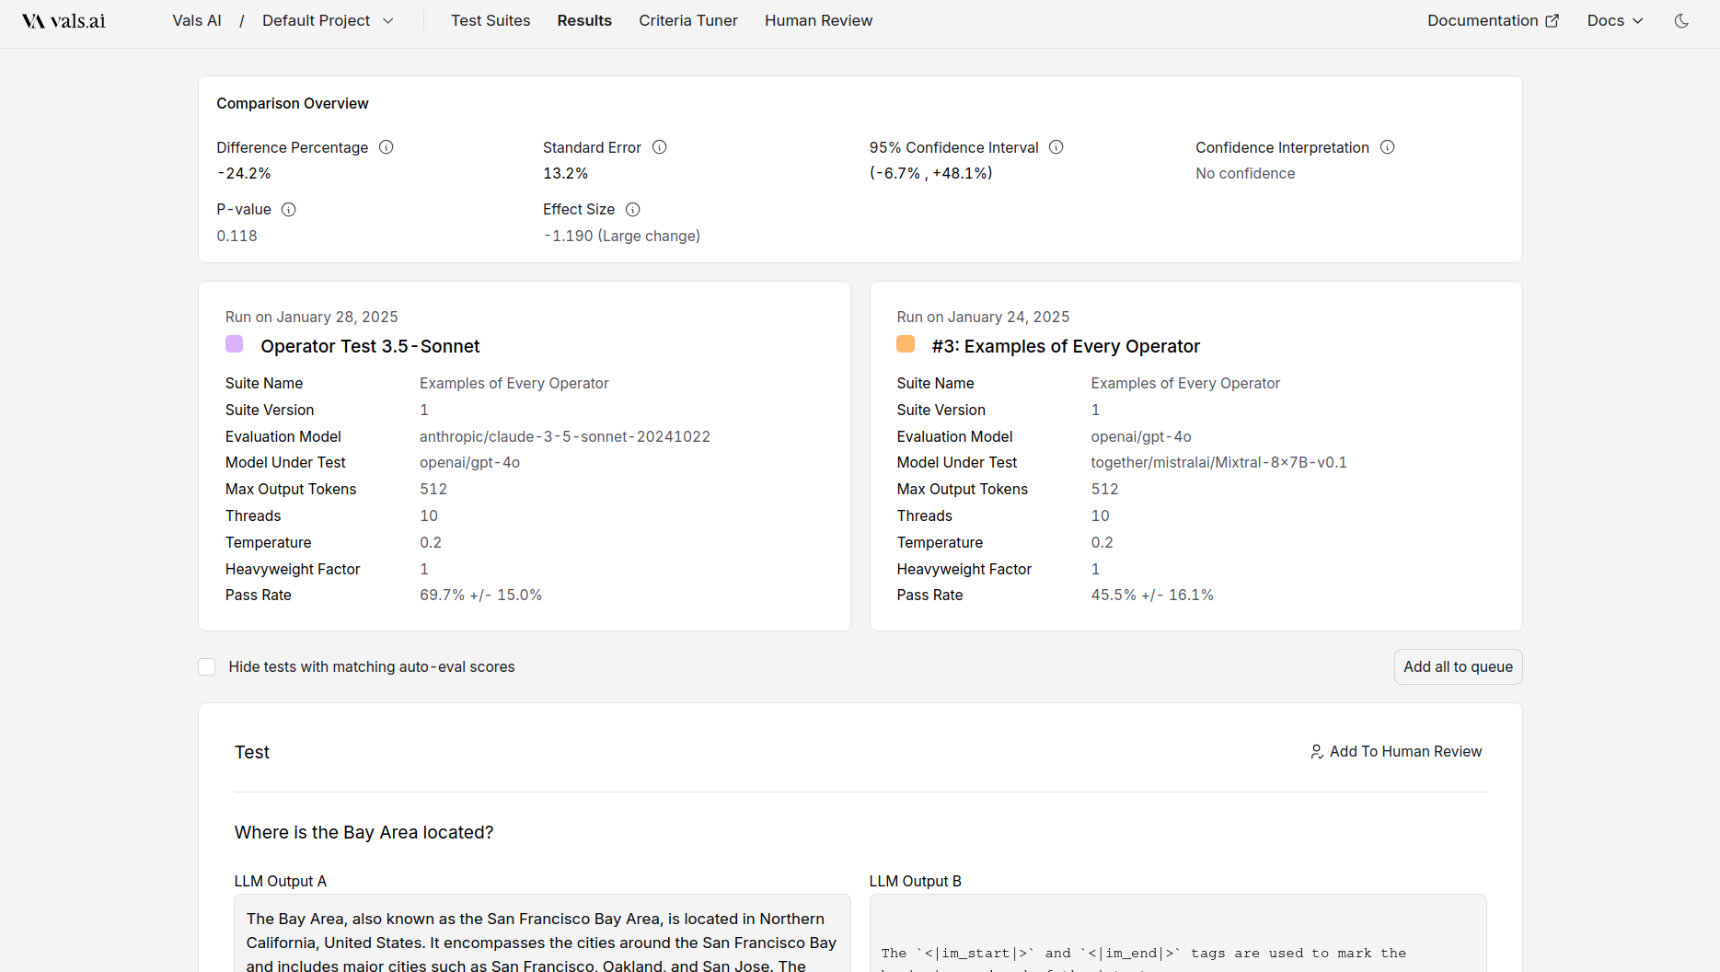Click the LLM Output A response box
Screen dimensions: 1720x972
tap(542, 933)
